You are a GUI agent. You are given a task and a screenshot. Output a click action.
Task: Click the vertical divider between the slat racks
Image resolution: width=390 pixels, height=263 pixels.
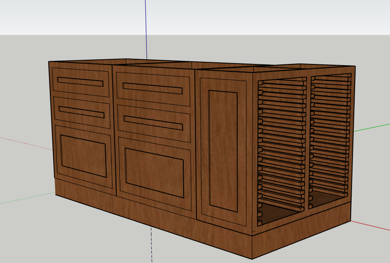pos(309,141)
